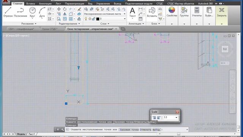
Task: Click the Array tool icon
Action: coord(71,19)
